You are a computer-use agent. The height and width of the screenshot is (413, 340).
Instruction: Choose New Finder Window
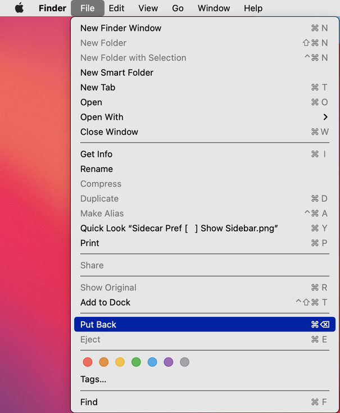(x=205, y=28)
